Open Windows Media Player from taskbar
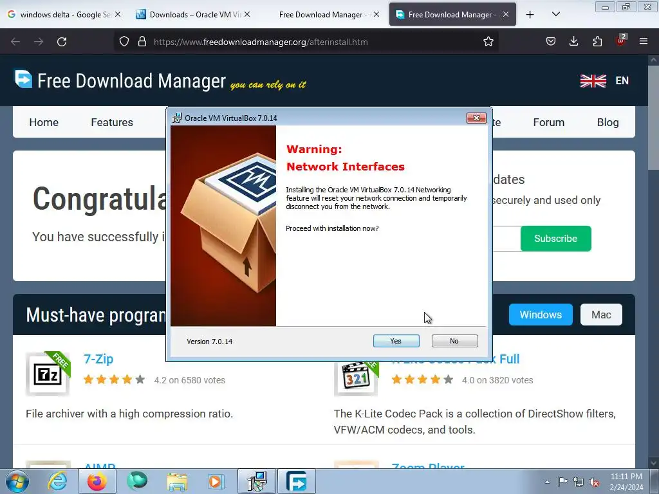Image resolution: width=659 pixels, height=494 pixels. 216,481
